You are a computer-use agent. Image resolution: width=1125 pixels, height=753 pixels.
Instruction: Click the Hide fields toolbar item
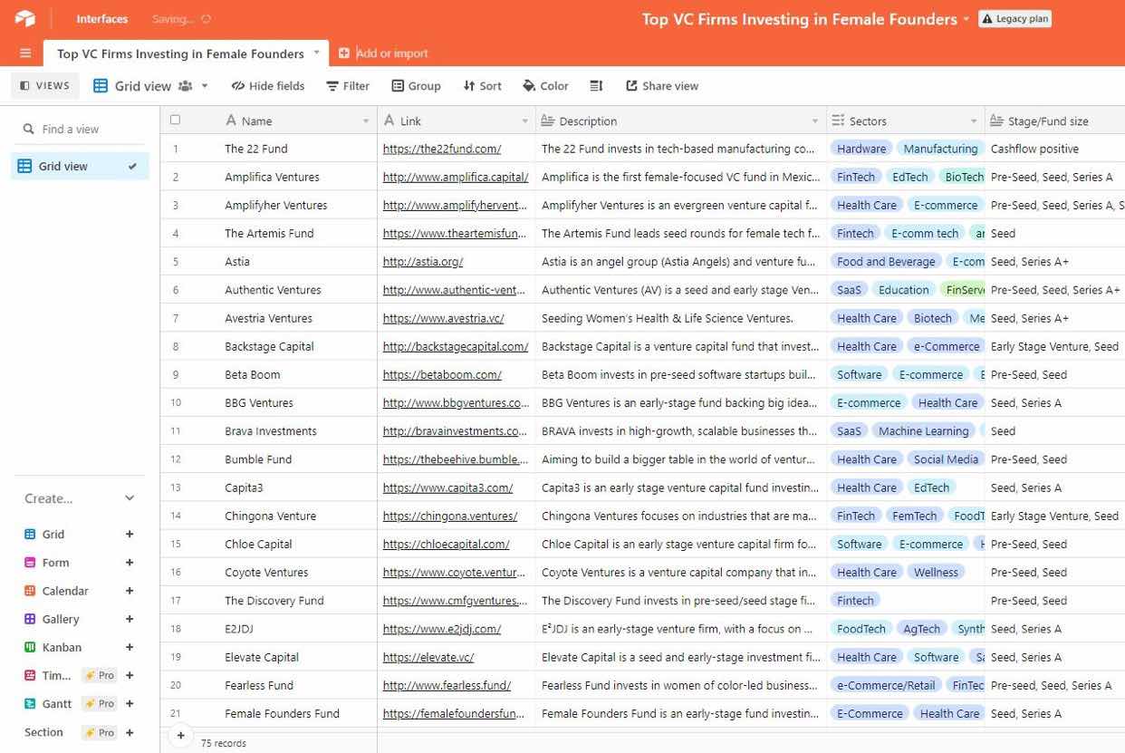click(268, 86)
